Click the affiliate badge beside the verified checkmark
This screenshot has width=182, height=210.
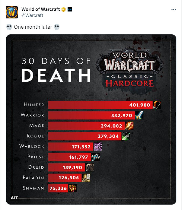tap(69, 10)
